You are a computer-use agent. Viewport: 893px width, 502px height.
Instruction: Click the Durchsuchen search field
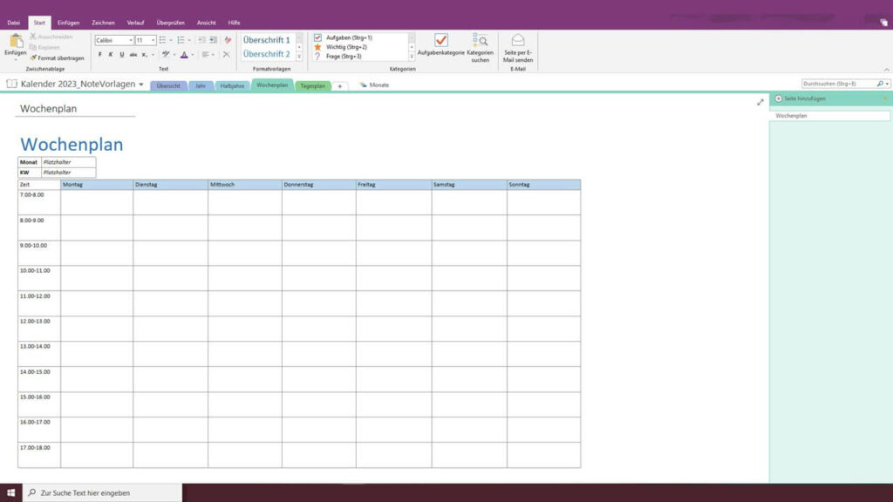pyautogui.click(x=840, y=83)
